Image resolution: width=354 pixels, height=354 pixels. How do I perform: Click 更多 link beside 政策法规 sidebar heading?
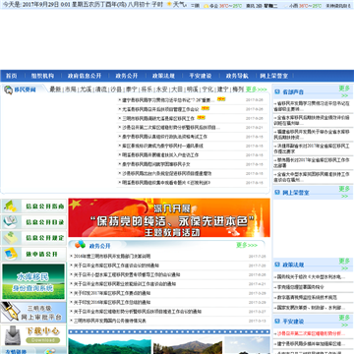[x=344, y=265]
